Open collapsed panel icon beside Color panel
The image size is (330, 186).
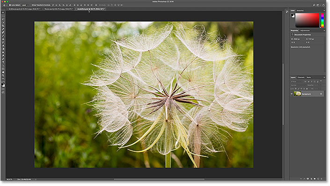click(287, 12)
